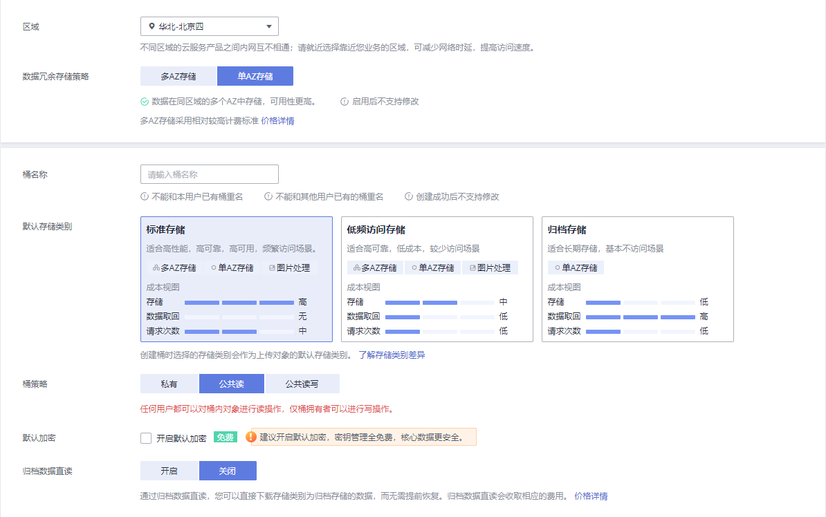Open 了解存储类别差异 link
Screen dimensions: 826x517
click(392, 355)
